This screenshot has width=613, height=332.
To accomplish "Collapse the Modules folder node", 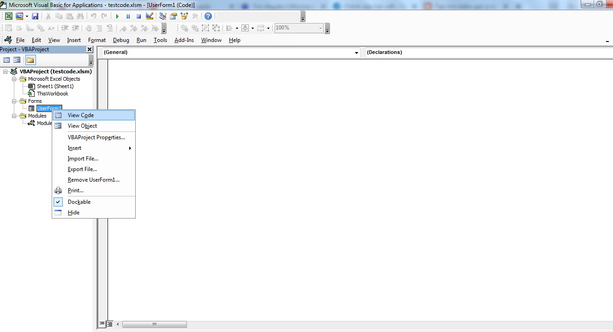I will (14, 116).
